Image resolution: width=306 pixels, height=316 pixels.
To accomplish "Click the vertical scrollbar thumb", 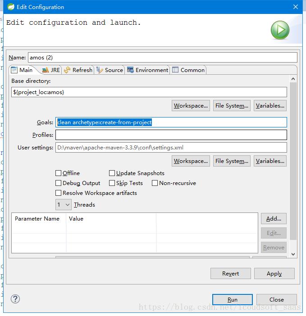I will 293,161.
